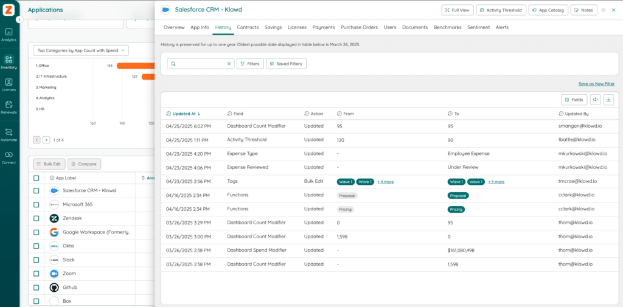Select all apps with header checkbox
The height and width of the screenshot is (307, 623).
point(36,178)
